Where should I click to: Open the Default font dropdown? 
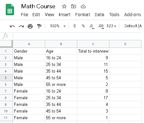(133, 26)
